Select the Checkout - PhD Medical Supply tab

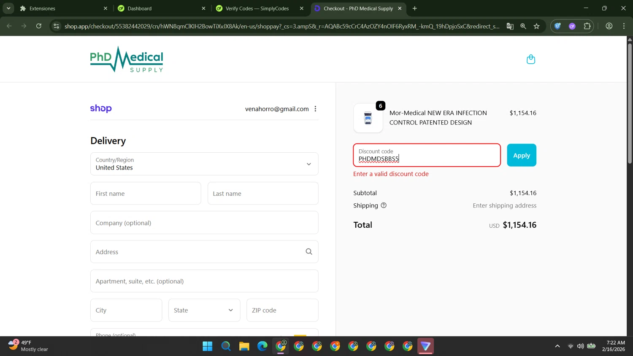coord(358,8)
